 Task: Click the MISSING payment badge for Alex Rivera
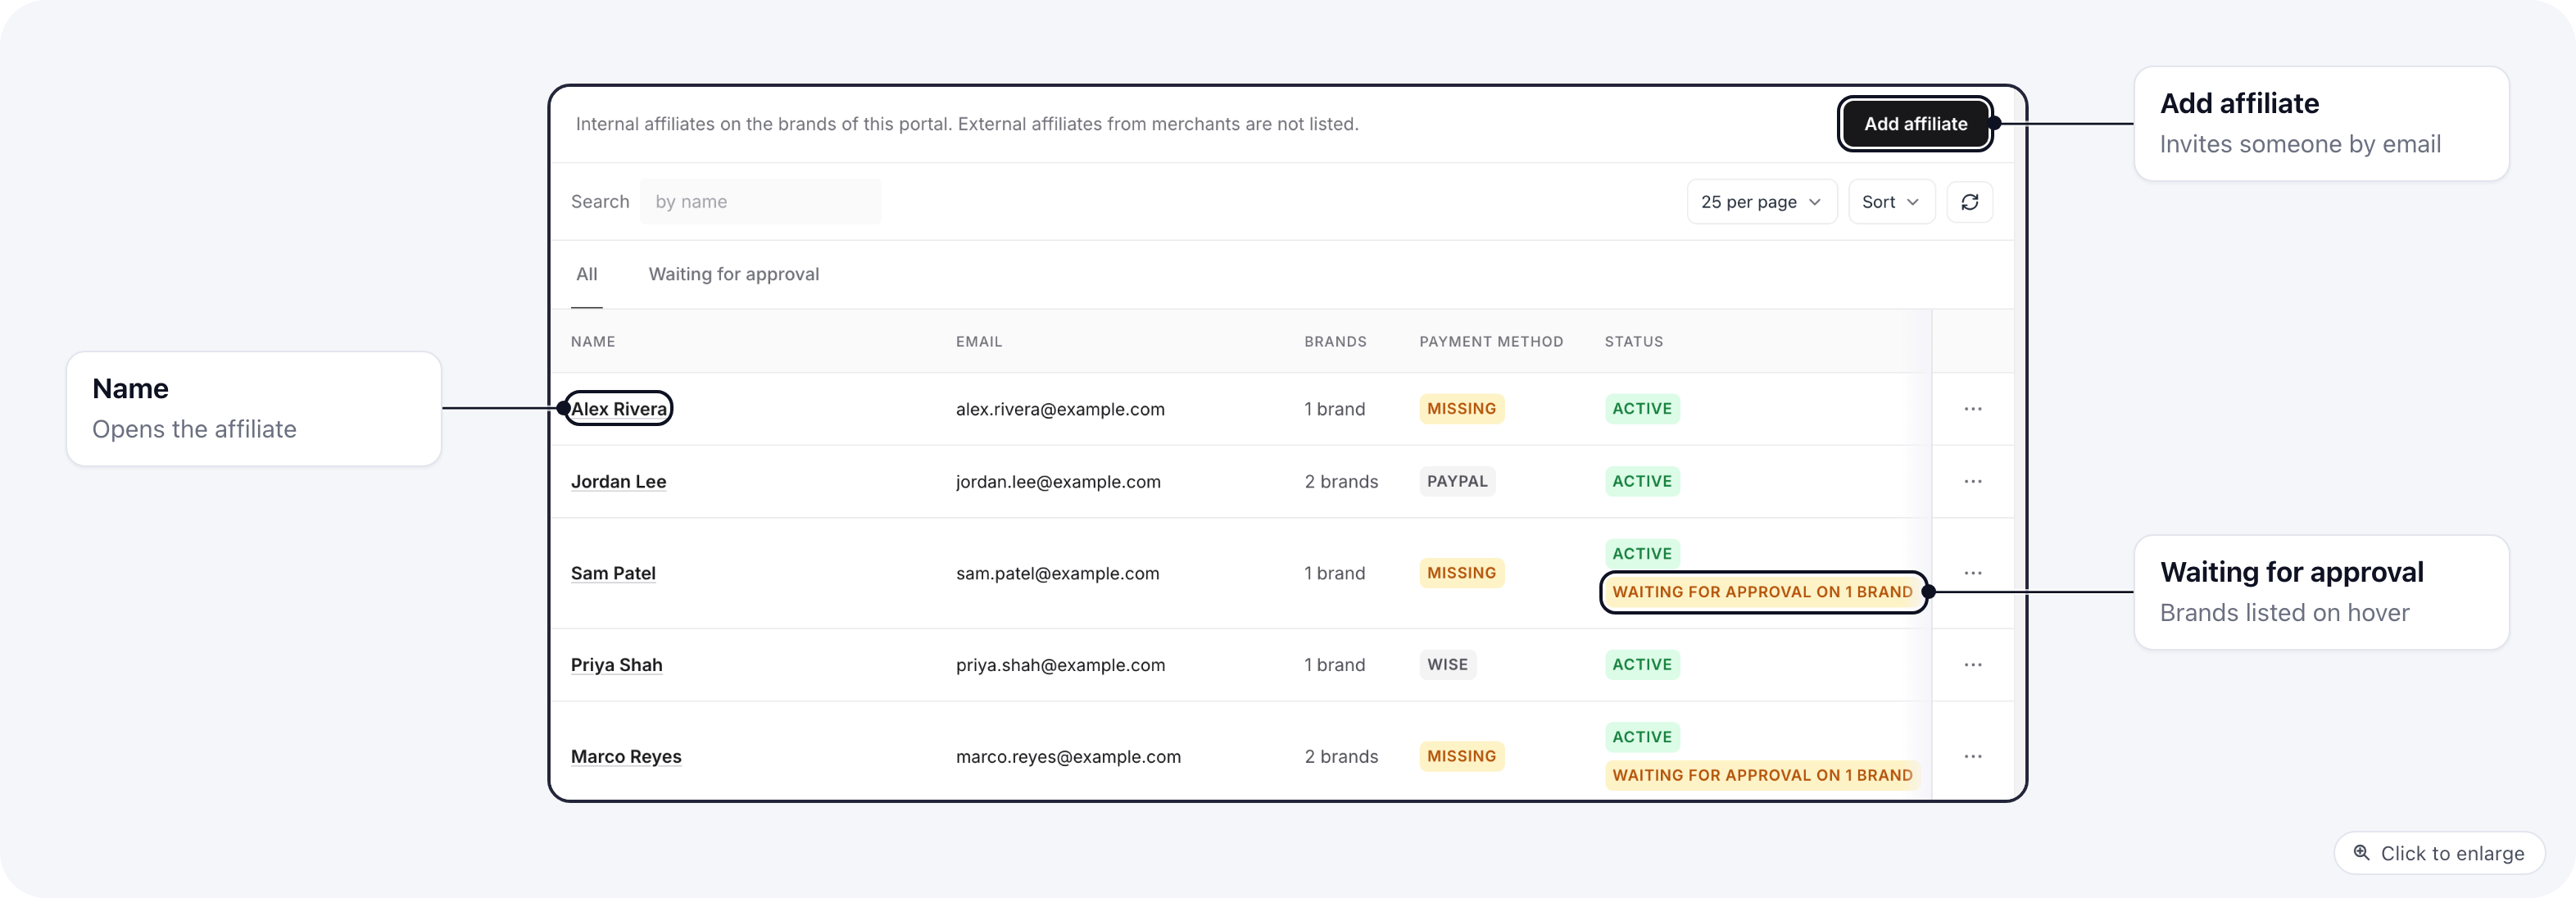pos(1461,409)
